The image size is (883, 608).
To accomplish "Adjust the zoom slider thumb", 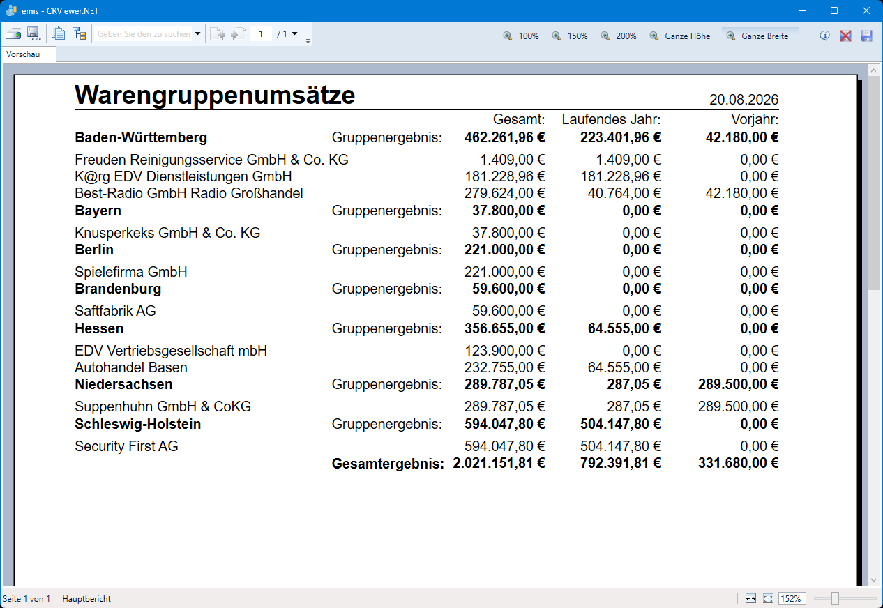I will (834, 598).
